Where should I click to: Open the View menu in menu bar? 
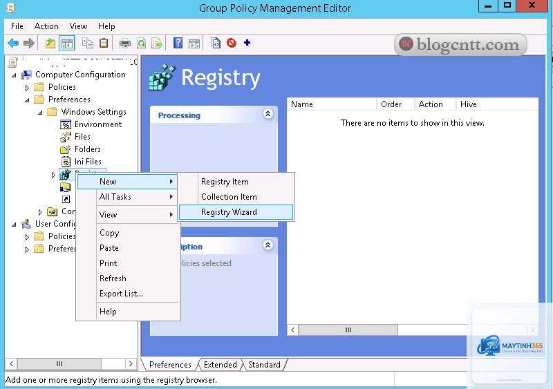click(x=78, y=26)
